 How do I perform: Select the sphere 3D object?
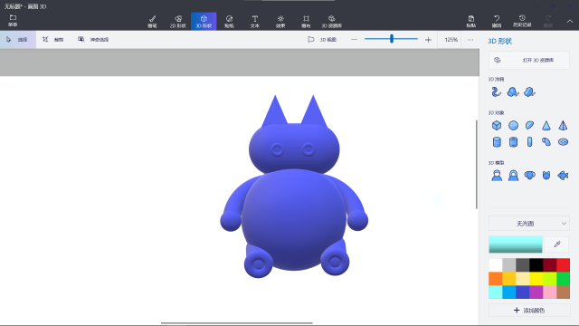[x=513, y=126]
